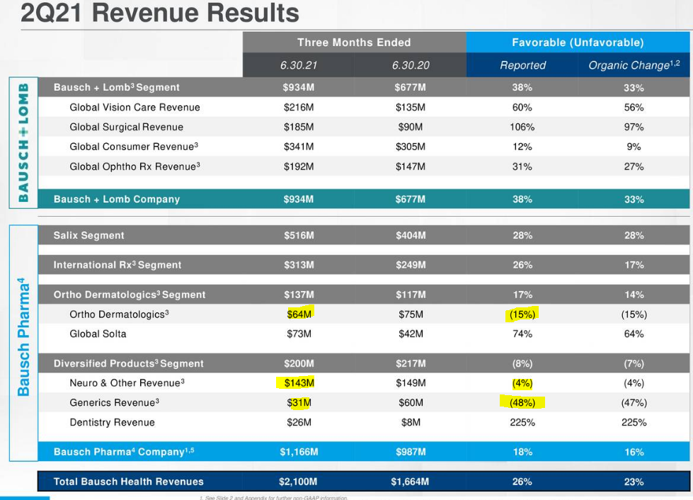Screen dimensions: 693x500
Task: Click the highlighted $31M Generics Revenue cell
Action: click(298, 402)
